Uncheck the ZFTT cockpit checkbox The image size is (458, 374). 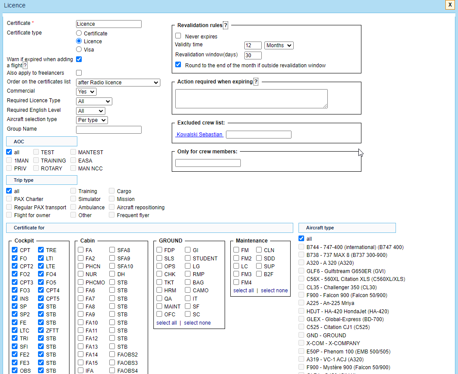click(x=41, y=330)
